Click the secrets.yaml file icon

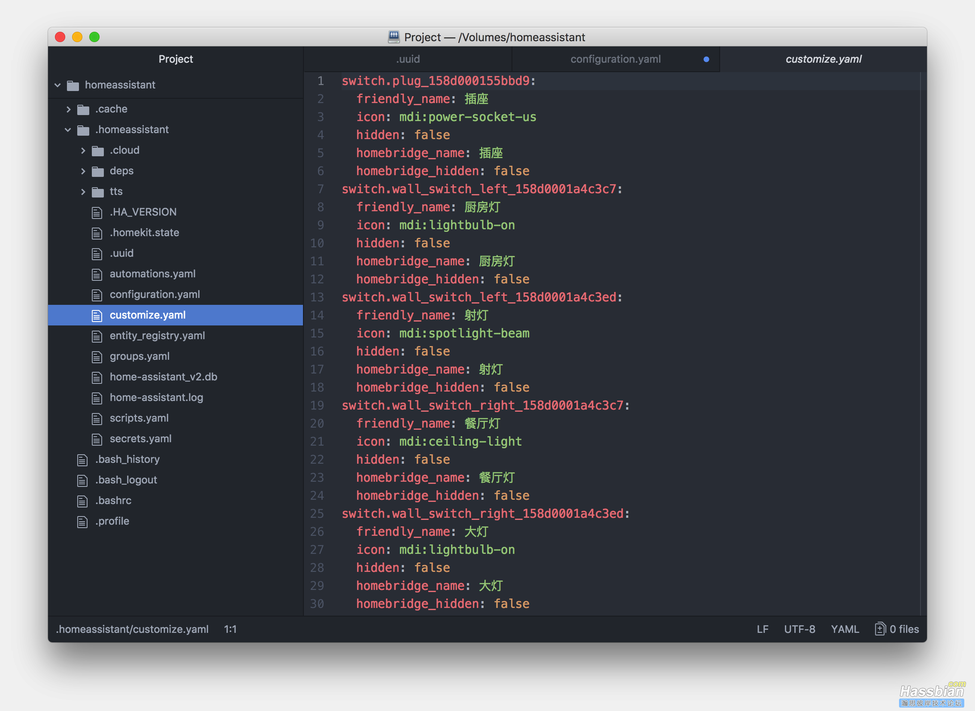97,439
